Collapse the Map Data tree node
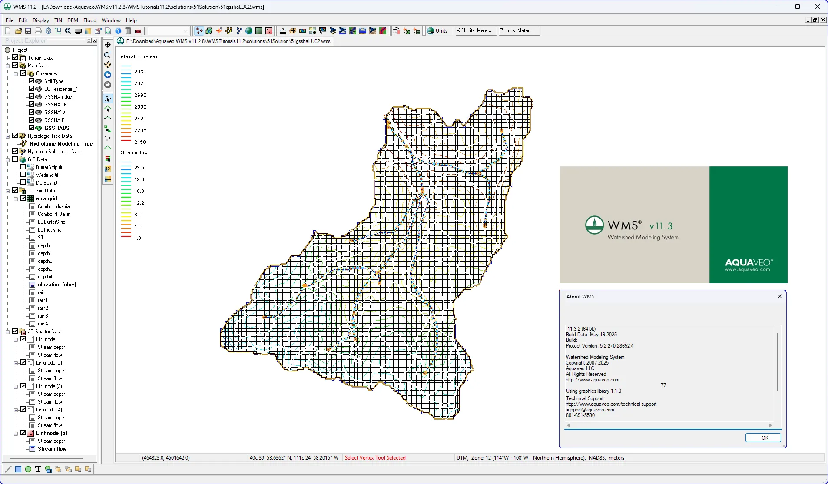The height and width of the screenshot is (484, 828). 8,66
